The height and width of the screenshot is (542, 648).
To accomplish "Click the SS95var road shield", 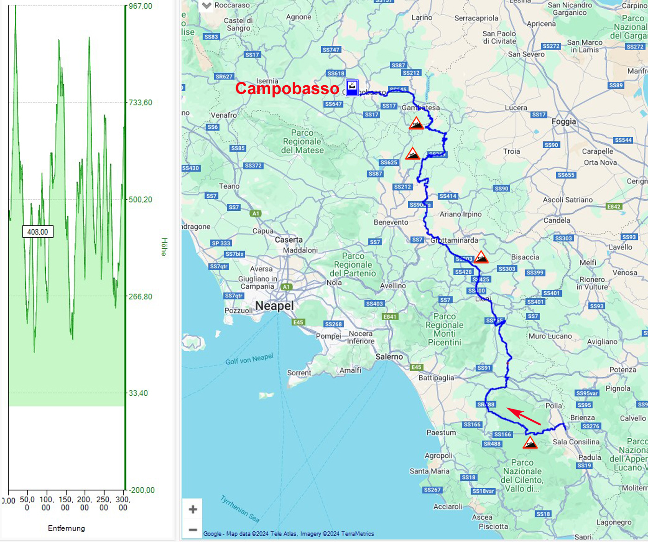I will (x=587, y=393).
